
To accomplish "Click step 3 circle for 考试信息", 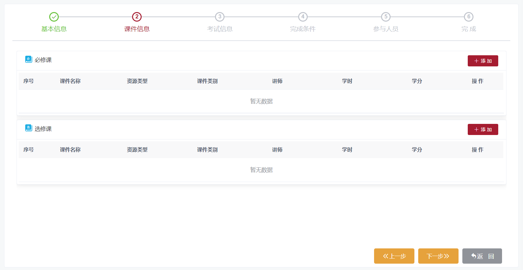I will (x=220, y=17).
